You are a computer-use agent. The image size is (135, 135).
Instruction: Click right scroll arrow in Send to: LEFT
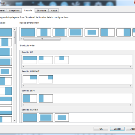coord(130,105)
